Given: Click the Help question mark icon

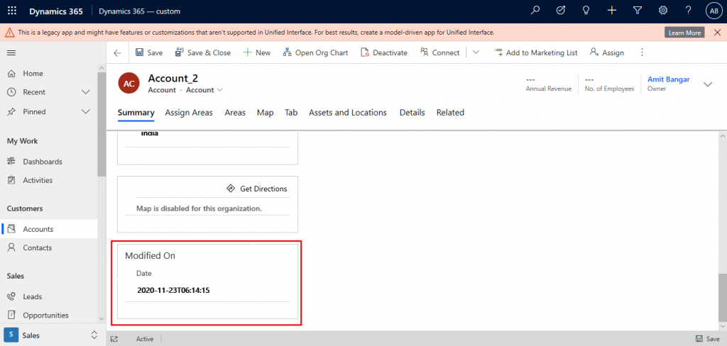Looking at the screenshot, I should [x=688, y=11].
